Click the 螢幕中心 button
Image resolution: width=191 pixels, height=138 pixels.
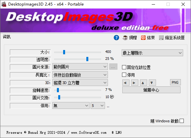151,90
